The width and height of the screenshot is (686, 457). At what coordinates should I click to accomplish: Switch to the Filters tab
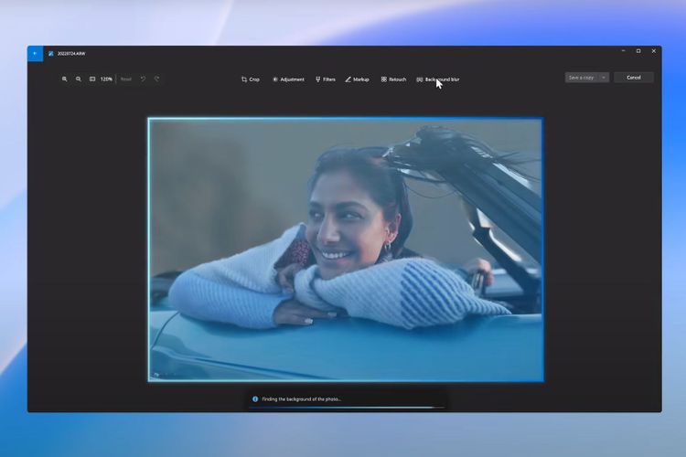click(x=325, y=80)
